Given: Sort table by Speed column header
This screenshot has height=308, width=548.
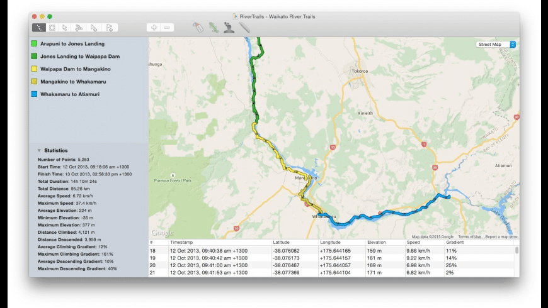Looking at the screenshot, I should pos(425,242).
